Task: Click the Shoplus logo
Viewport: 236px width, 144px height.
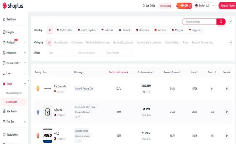Action: pos(15,6)
